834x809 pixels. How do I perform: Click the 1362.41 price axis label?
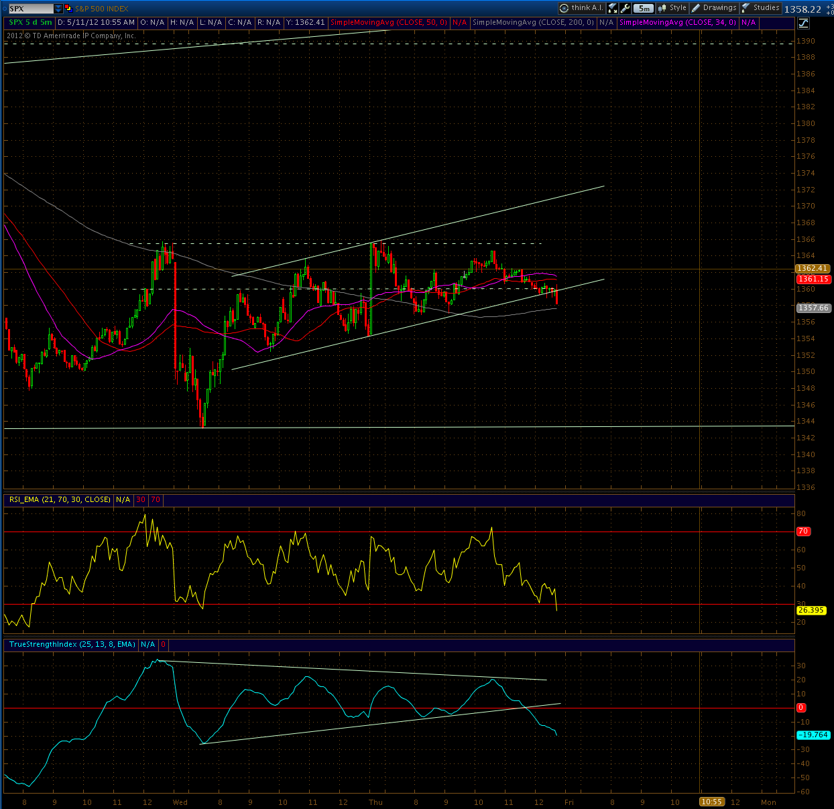[x=813, y=268]
